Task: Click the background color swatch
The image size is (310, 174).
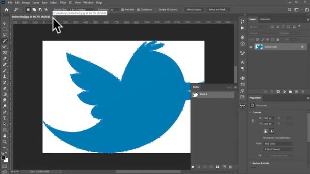Action: click(6, 160)
